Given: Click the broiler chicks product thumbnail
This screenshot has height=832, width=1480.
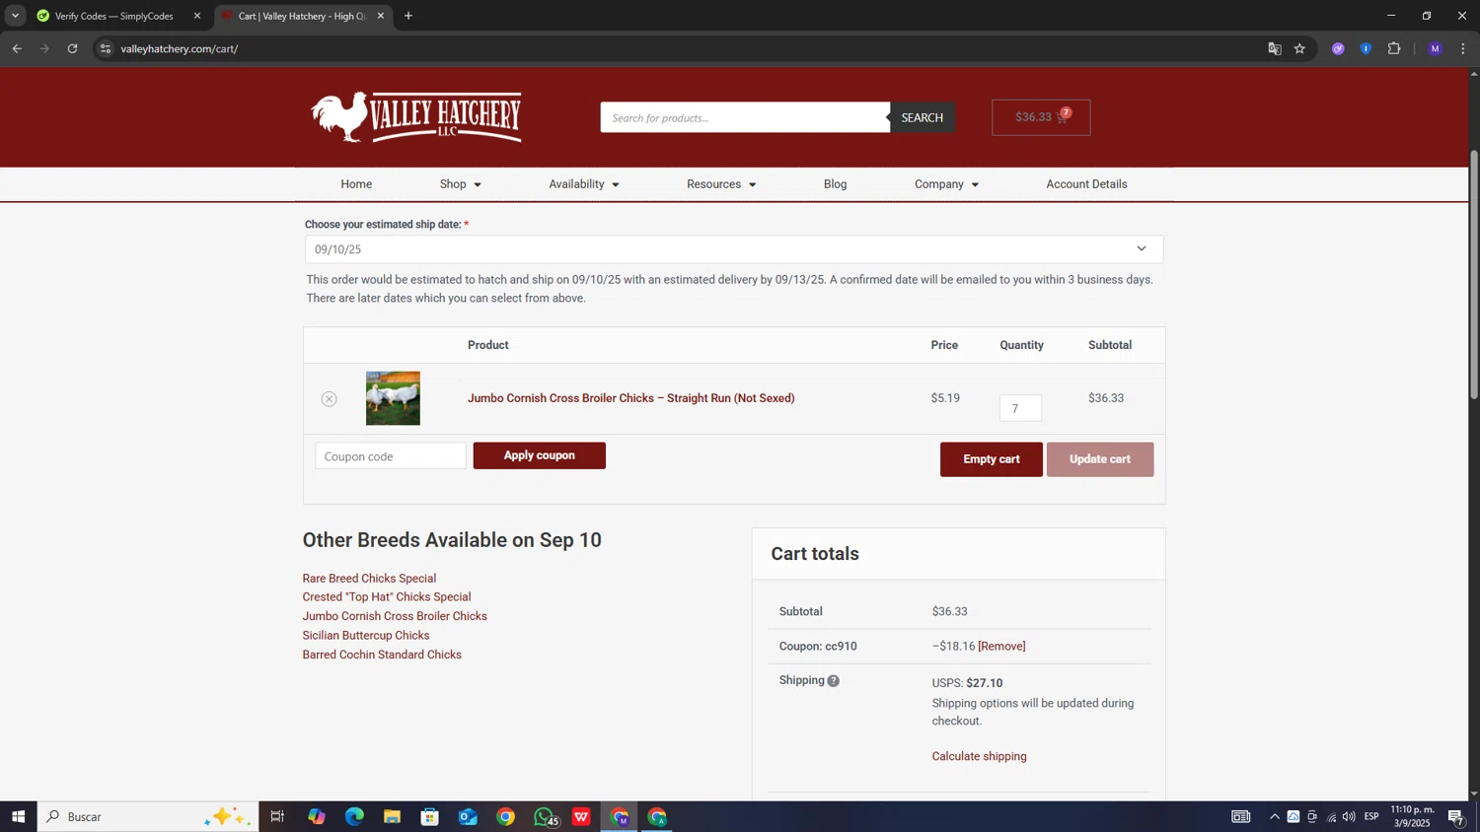Looking at the screenshot, I should [393, 398].
